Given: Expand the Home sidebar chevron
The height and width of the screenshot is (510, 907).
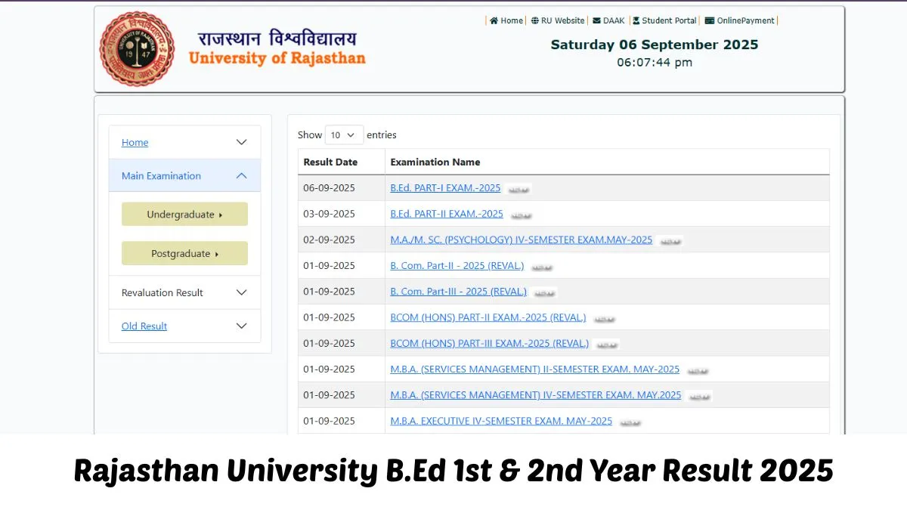Looking at the screenshot, I should (x=241, y=142).
